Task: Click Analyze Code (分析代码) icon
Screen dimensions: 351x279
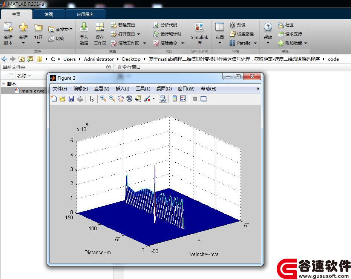Action: coord(156,25)
